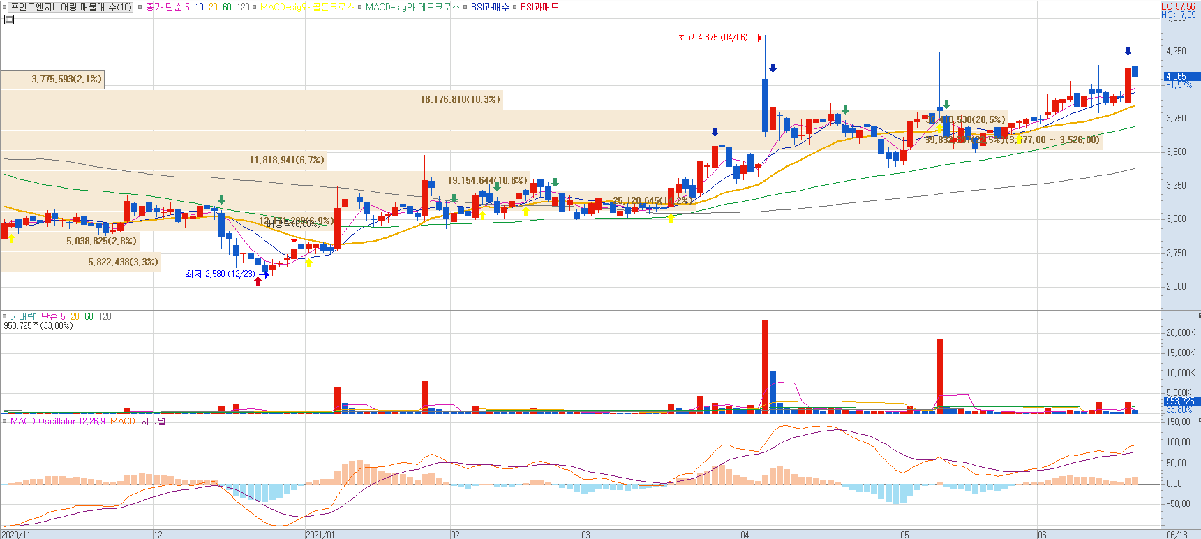Click the green down arrow in mid-April

click(845, 110)
